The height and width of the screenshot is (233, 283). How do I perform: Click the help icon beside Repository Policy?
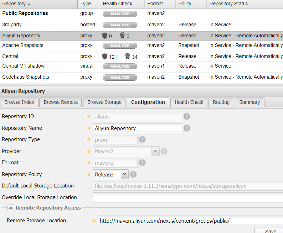(133, 174)
